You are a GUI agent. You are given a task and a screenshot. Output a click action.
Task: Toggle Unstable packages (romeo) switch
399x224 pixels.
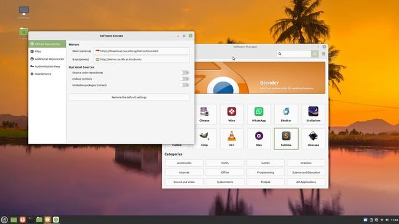pyautogui.click(x=185, y=85)
